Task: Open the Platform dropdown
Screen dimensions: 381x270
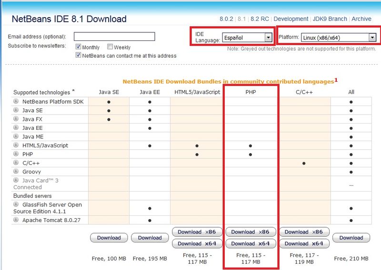Action: pos(339,38)
